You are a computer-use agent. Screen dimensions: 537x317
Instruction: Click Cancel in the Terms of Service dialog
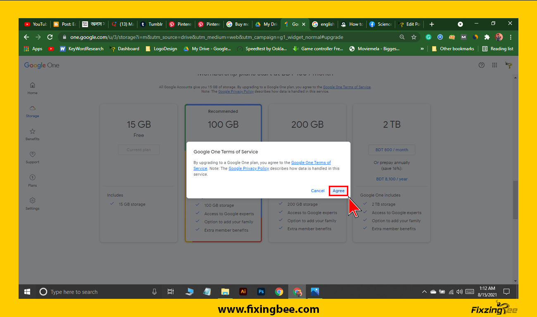(317, 191)
